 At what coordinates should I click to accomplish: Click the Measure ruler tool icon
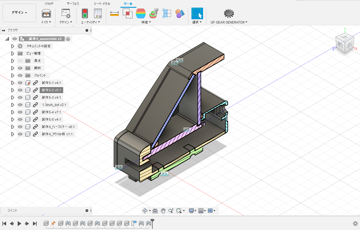(114, 13)
